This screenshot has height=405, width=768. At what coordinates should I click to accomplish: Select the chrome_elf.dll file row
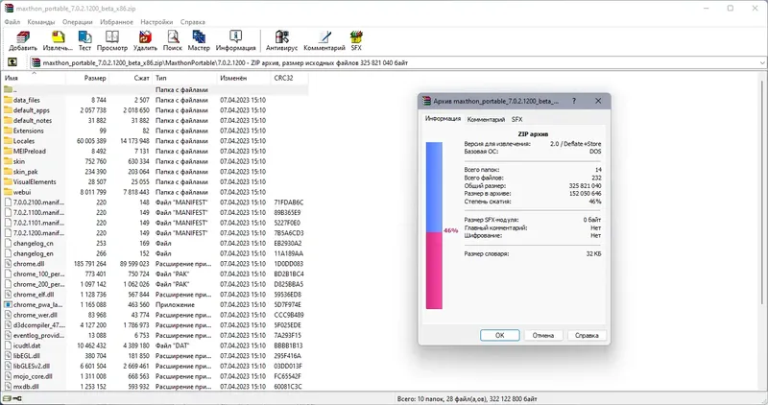pos(155,295)
